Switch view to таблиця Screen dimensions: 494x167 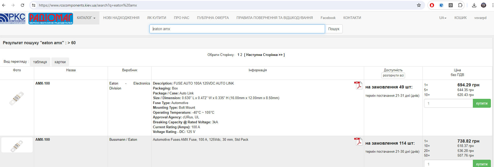click(40, 62)
